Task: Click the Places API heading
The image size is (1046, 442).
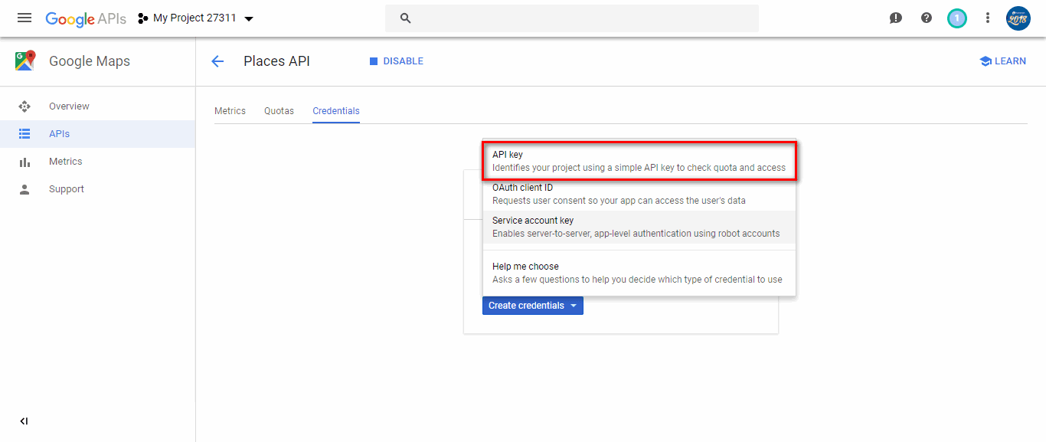Action: click(276, 61)
